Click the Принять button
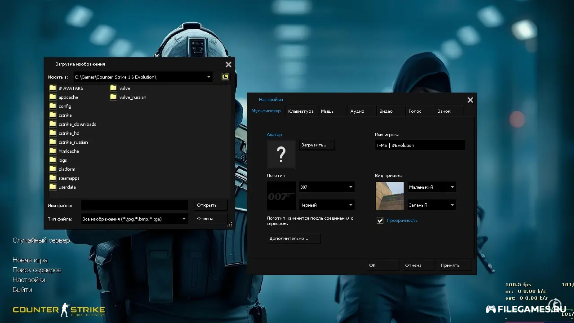This screenshot has width=574, height=323. 454,265
